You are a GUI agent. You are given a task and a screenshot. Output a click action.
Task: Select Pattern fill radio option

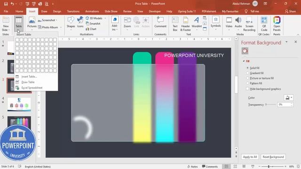click(248, 84)
